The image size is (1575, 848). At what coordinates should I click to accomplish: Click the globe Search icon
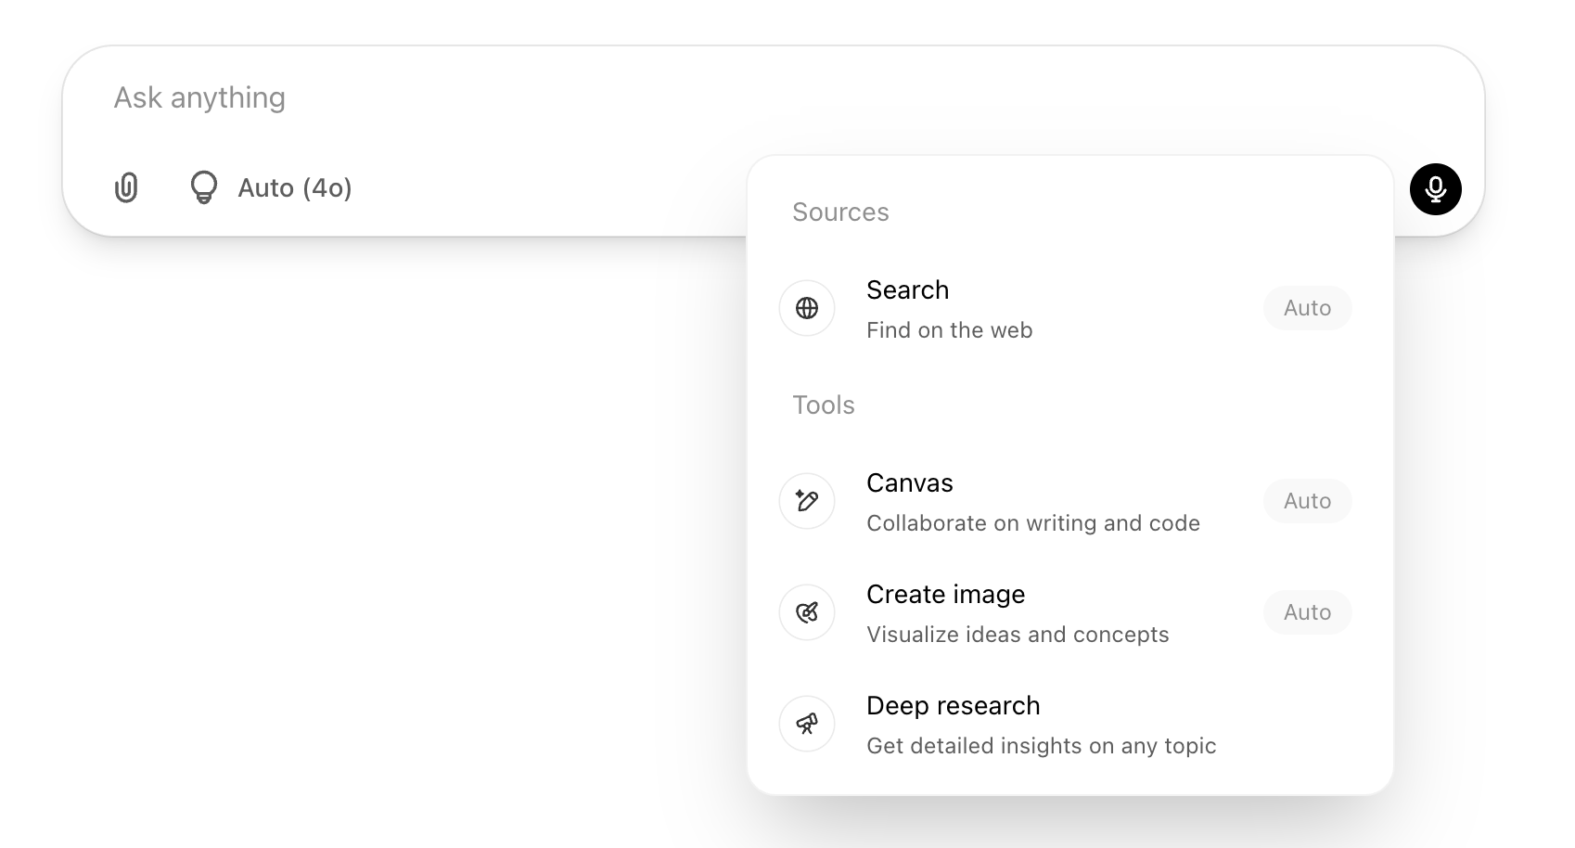[x=807, y=308]
